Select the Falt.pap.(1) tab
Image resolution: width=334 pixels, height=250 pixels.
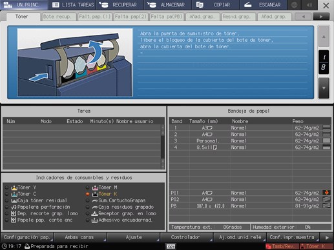click(95, 17)
